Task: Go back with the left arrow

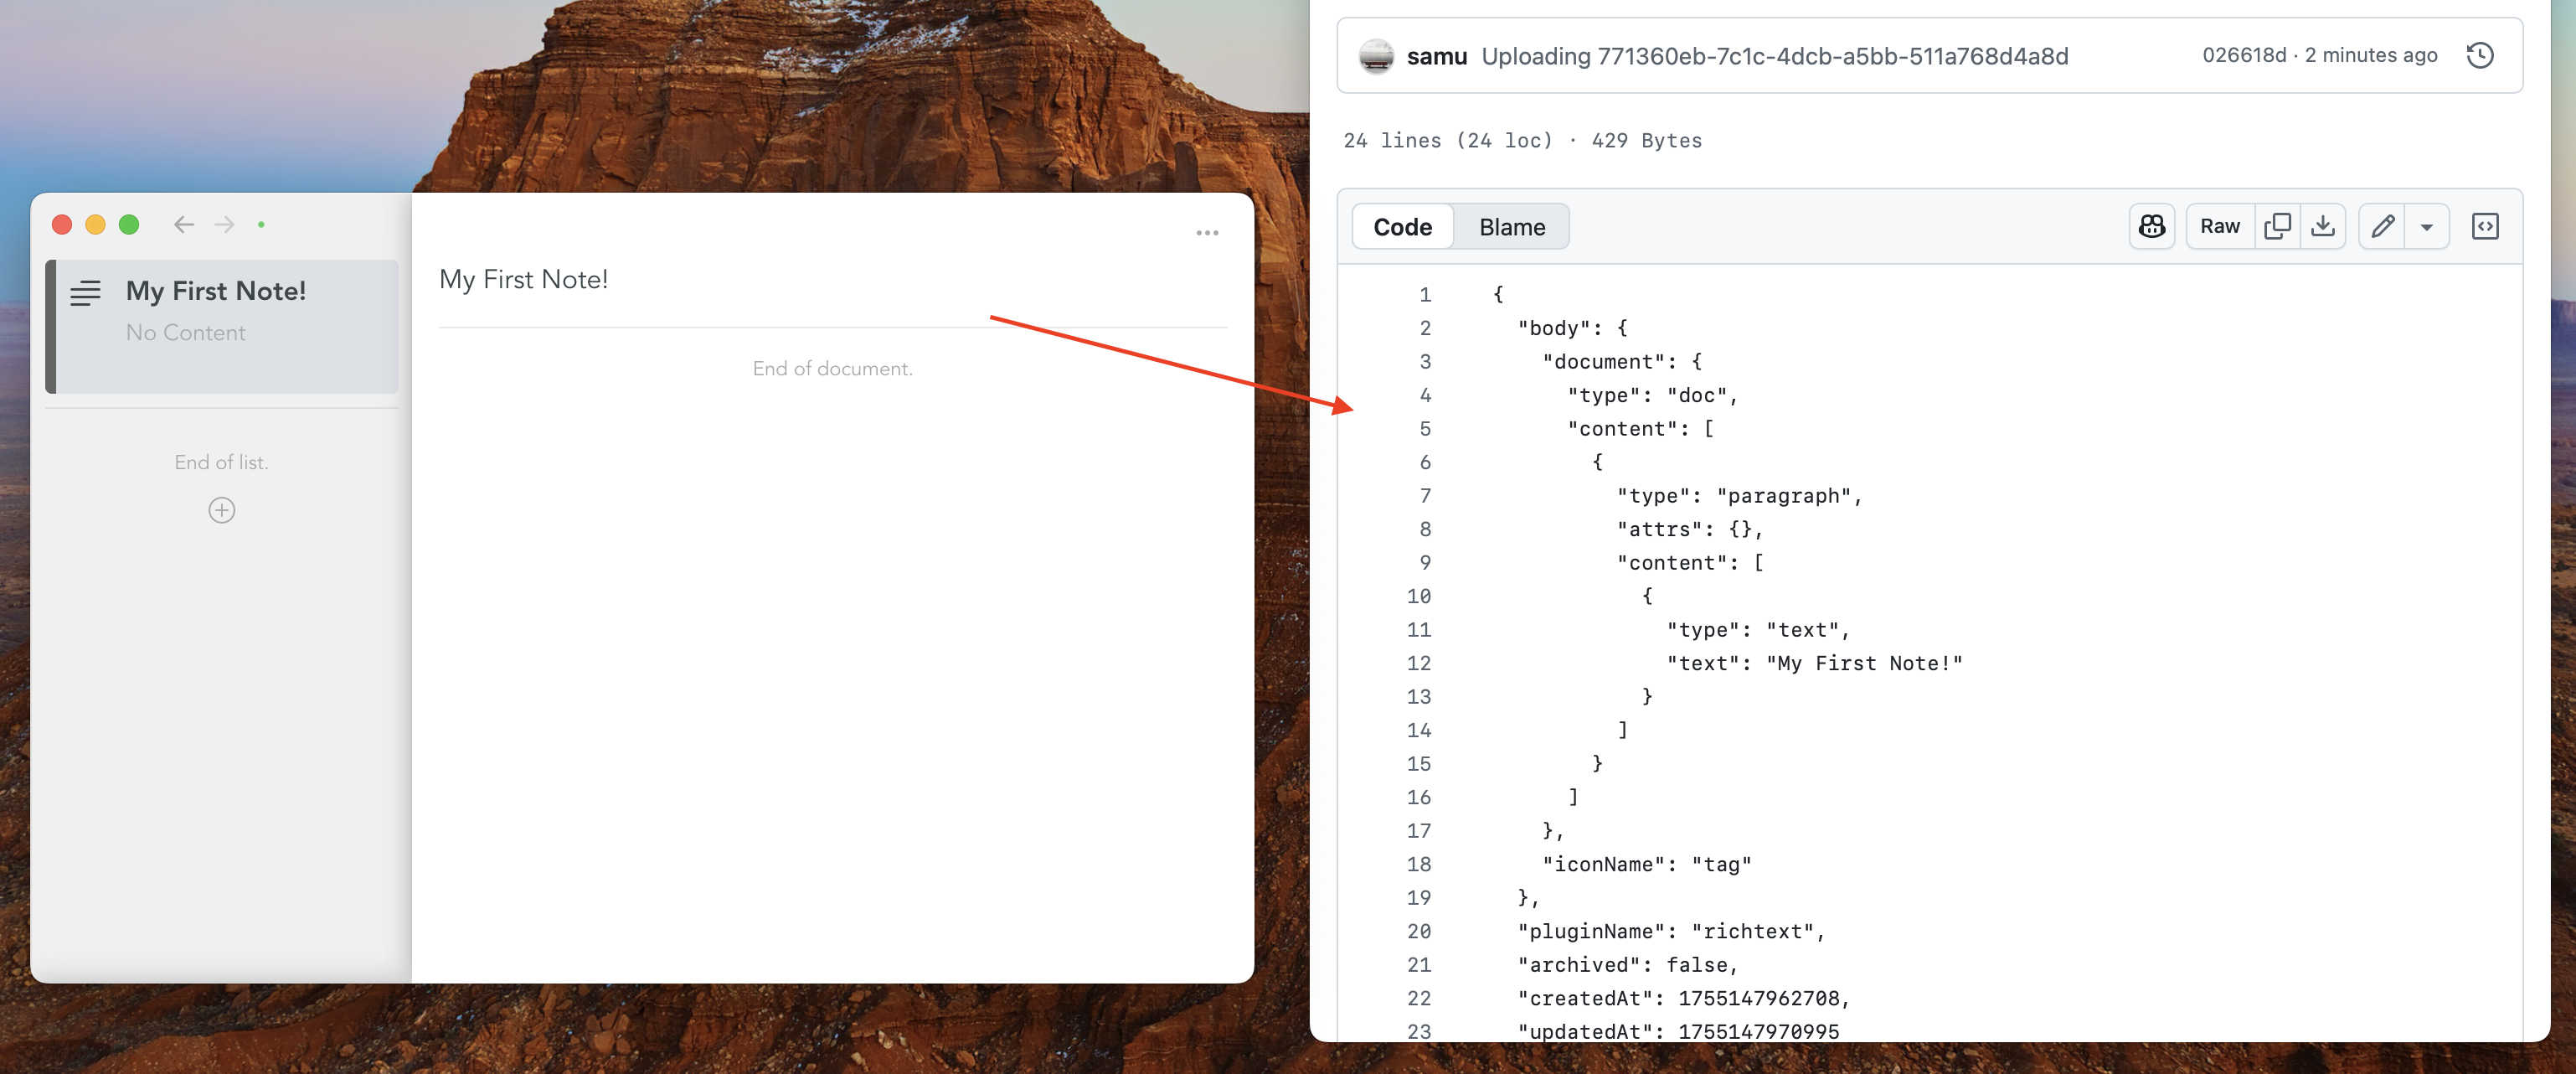Action: [184, 225]
